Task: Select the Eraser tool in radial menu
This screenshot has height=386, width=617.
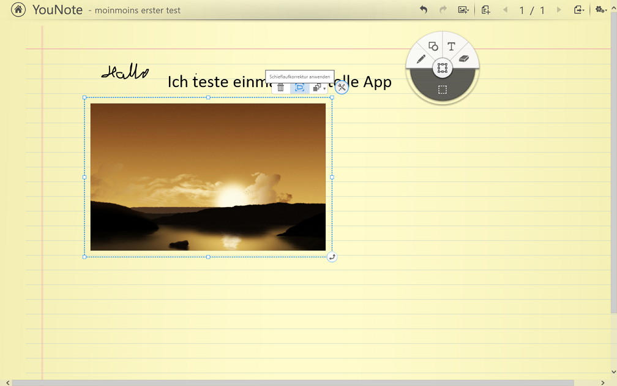Action: (x=464, y=59)
